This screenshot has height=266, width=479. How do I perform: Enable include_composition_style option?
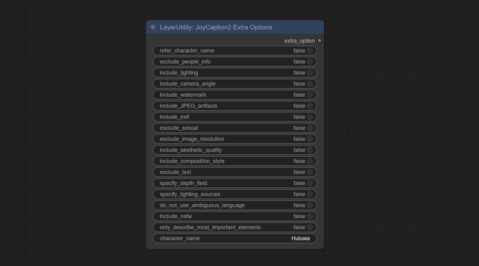235,161
